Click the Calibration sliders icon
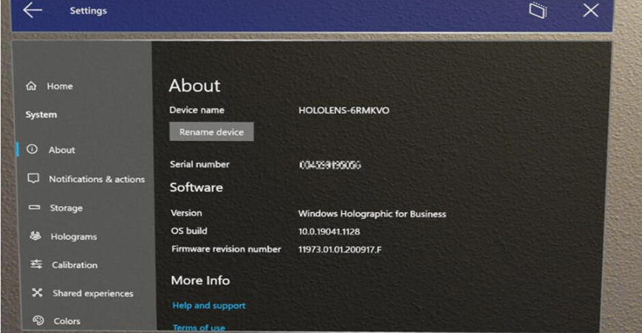 point(35,264)
